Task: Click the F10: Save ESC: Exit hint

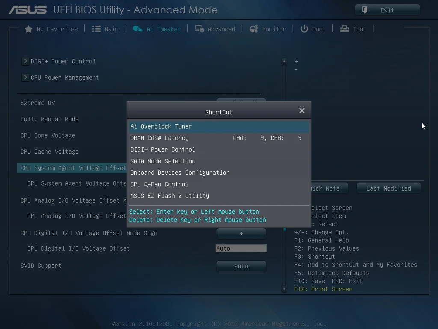Action: [328, 281]
